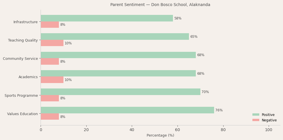Select the Sports Programme axis label
283x140 pixels.
21,96
